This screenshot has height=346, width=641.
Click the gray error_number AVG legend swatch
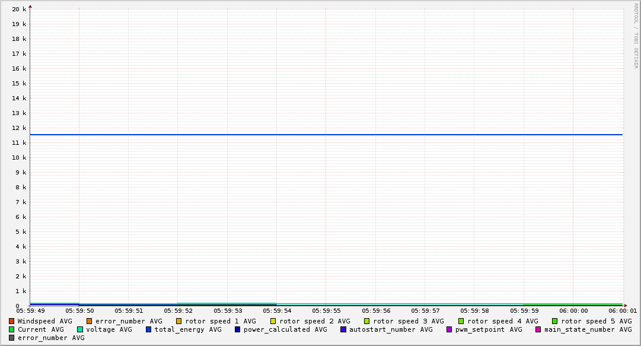[x=12, y=338]
